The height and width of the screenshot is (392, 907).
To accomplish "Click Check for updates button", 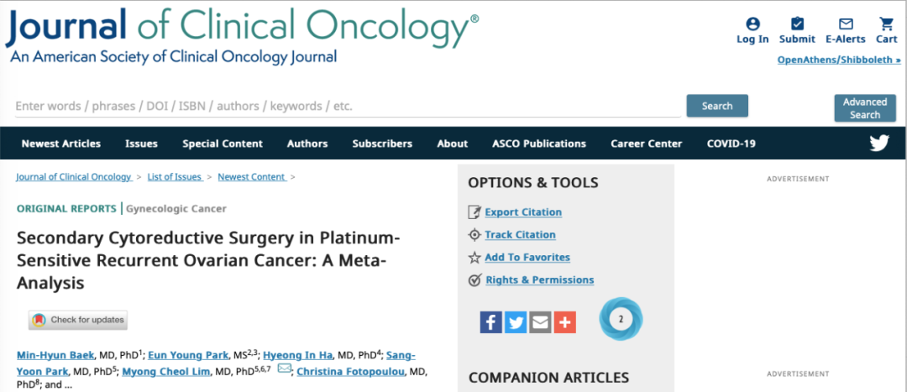I will [x=78, y=320].
